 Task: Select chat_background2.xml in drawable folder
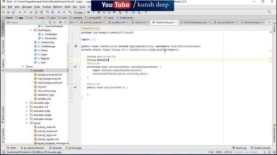pyautogui.click(x=50, y=83)
